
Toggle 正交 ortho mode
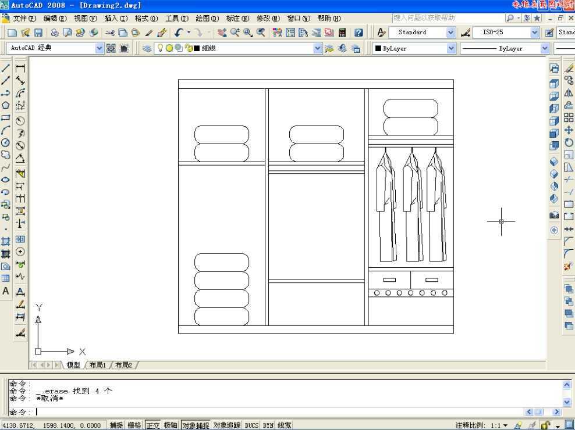[152, 425]
